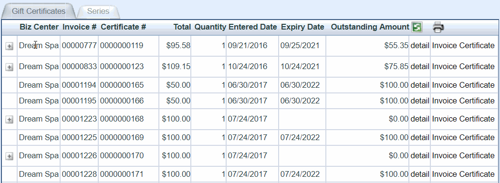Expand row for invoice 00001223
Screen dimensions: 500x183
(9, 120)
